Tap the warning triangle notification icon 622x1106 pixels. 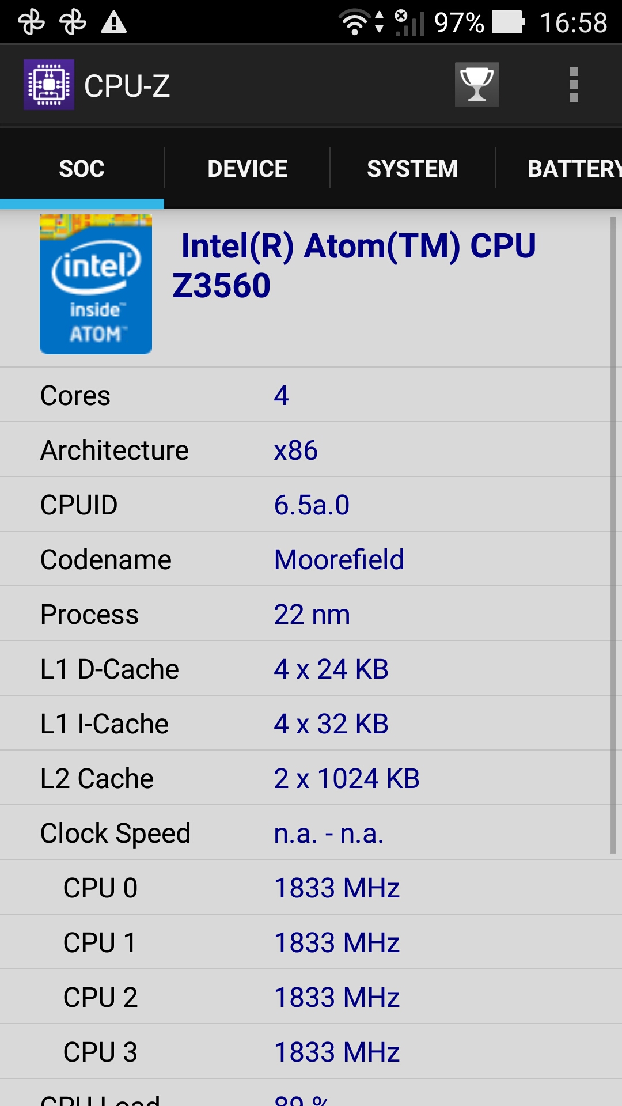114,22
